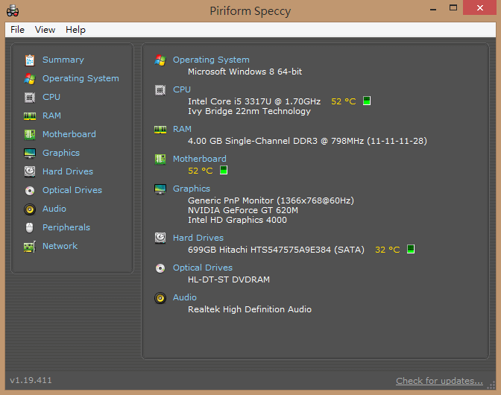The image size is (501, 395).
Task: Click the Hard Drives icon in summary pane
Action: pyautogui.click(x=160, y=238)
